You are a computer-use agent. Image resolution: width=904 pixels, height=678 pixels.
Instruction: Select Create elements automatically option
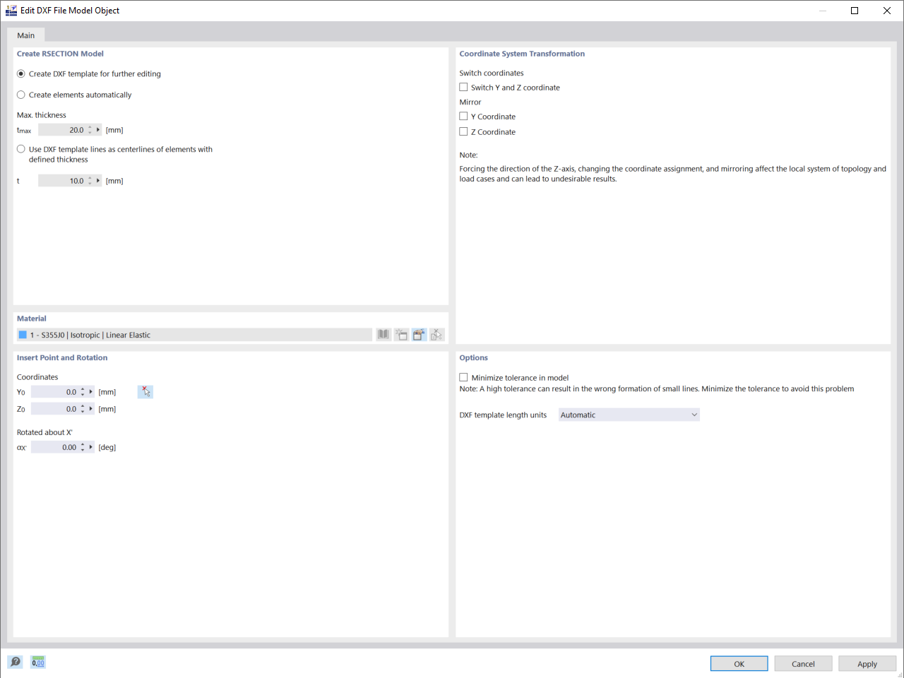(20, 94)
